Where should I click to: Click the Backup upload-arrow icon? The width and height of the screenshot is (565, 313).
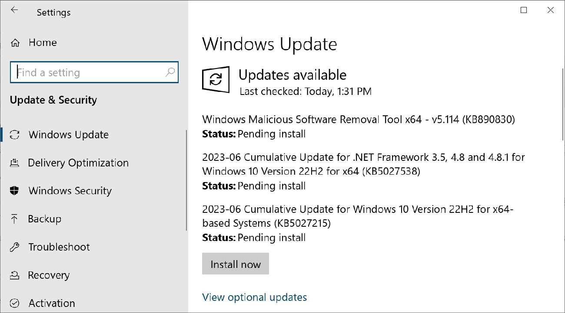(x=14, y=219)
